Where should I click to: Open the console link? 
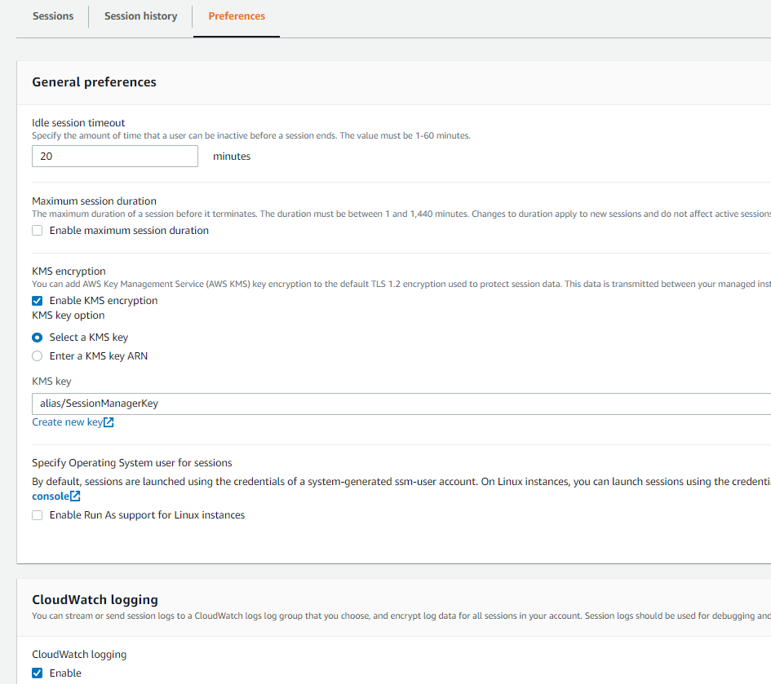pos(50,496)
